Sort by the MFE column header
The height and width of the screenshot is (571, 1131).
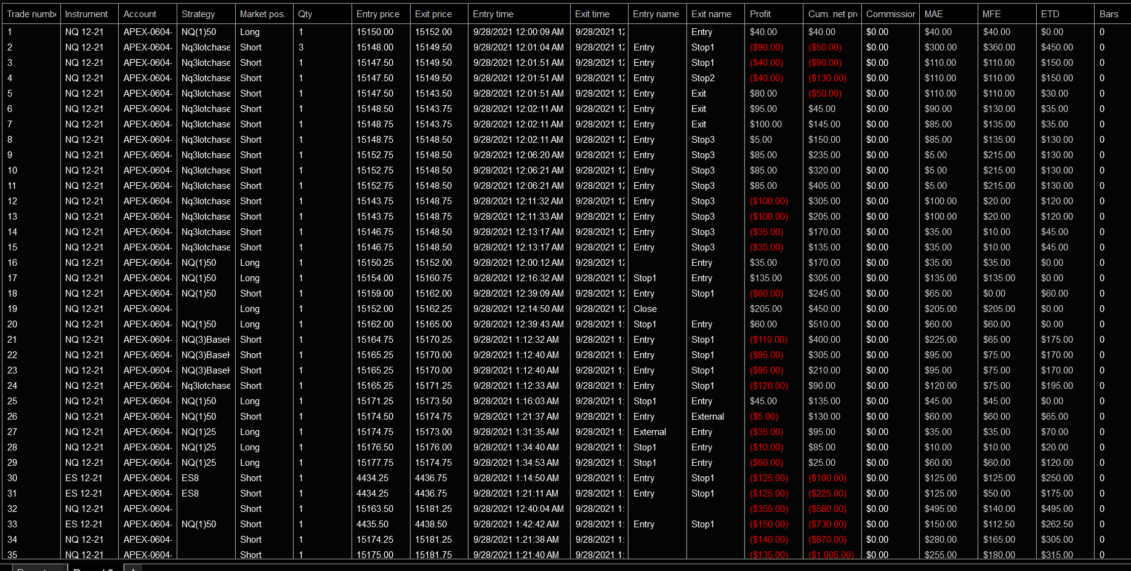point(1007,14)
